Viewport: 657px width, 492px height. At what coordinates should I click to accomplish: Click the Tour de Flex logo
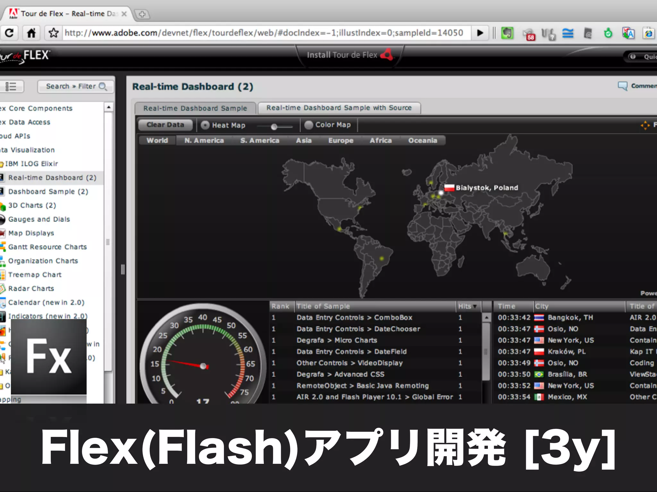click(25, 56)
